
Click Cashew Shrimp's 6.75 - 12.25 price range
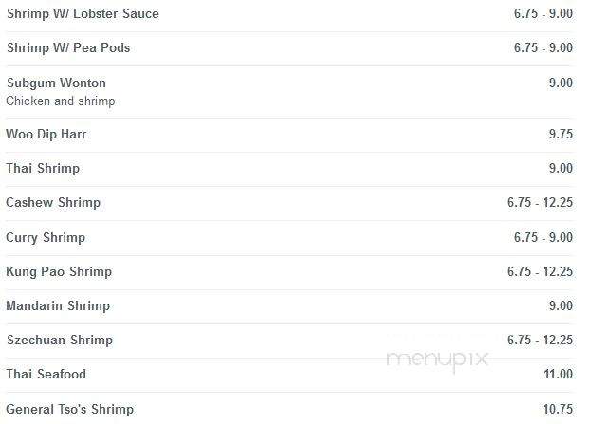(x=540, y=202)
